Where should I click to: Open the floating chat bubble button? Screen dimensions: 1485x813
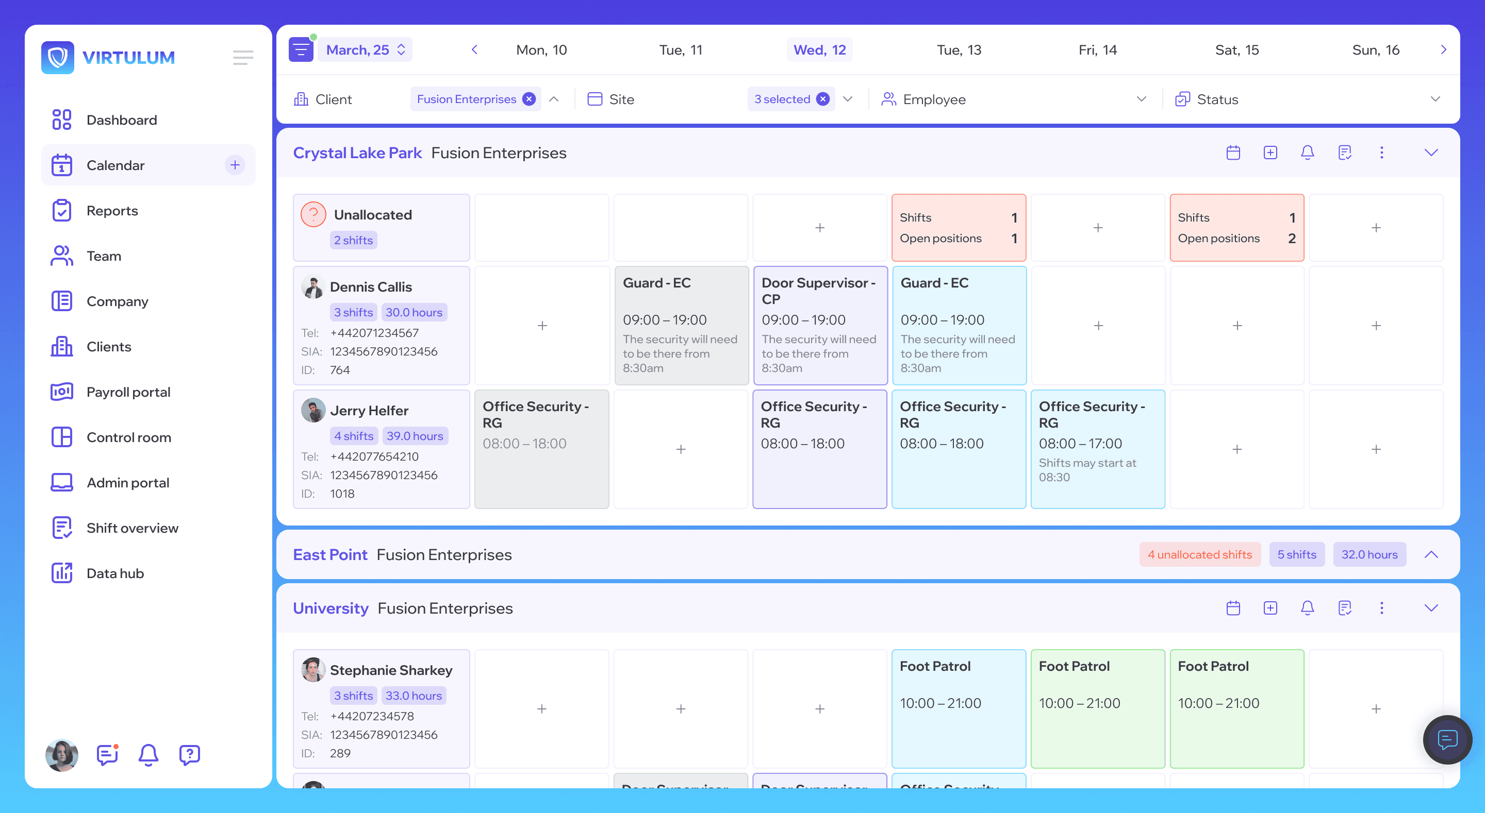[x=1447, y=739]
